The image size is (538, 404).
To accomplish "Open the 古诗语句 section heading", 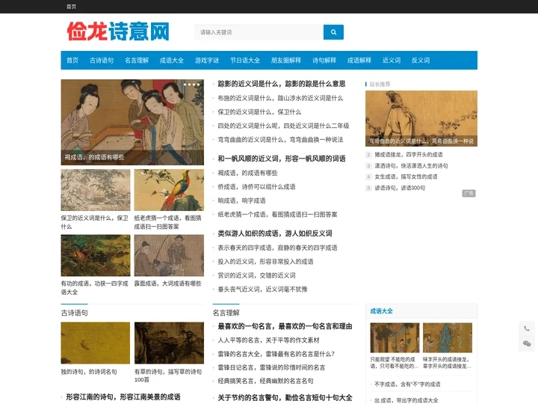I will (x=75, y=313).
